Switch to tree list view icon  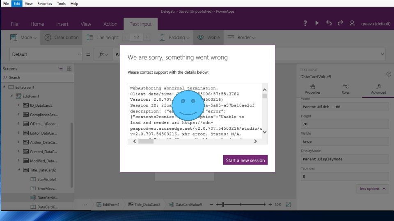coord(60,68)
